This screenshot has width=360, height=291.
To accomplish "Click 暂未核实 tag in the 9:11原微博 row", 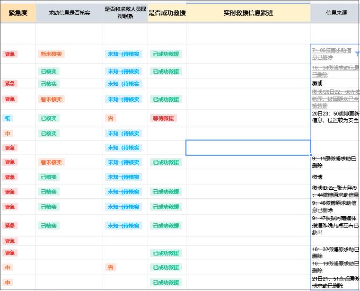I will pos(51,162).
